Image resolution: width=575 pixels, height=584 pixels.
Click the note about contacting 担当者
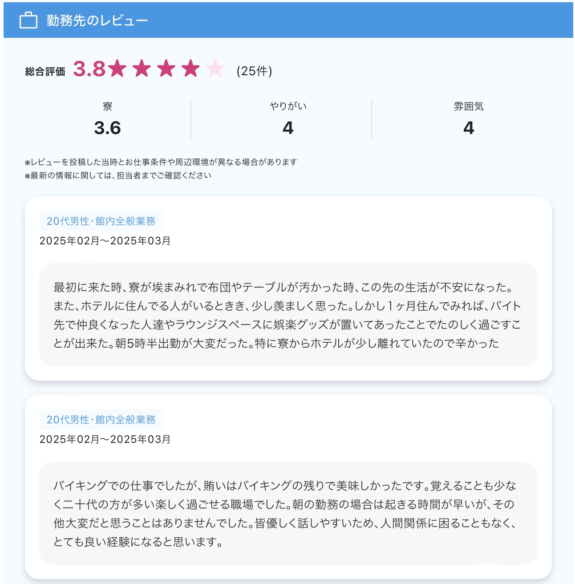click(118, 175)
